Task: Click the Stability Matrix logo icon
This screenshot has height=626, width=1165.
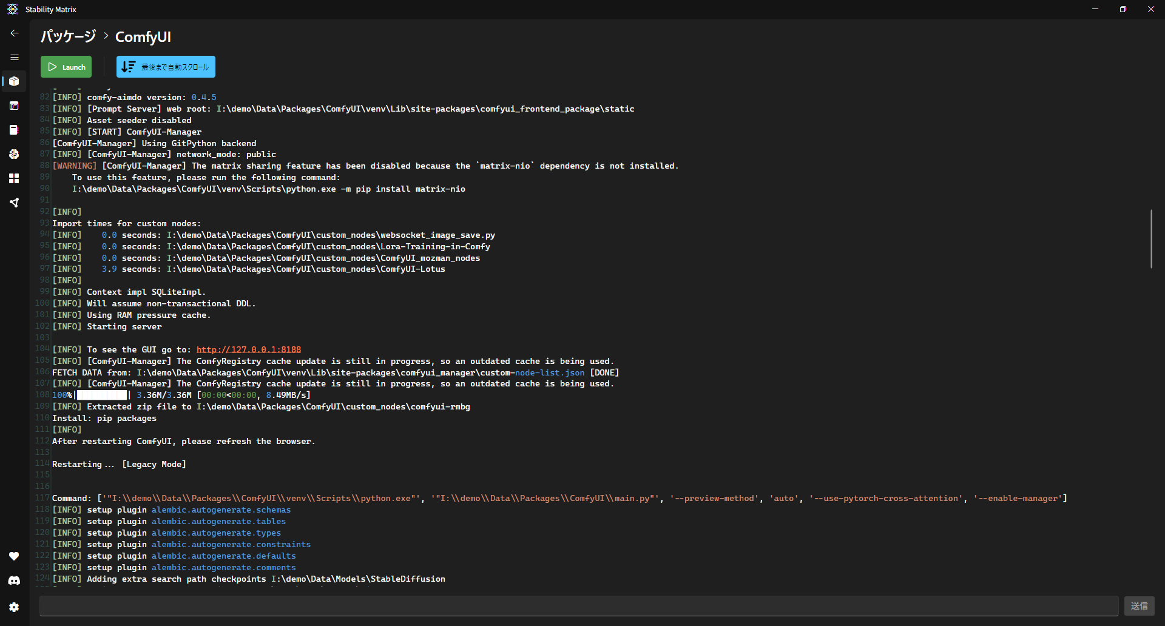Action: coord(12,9)
